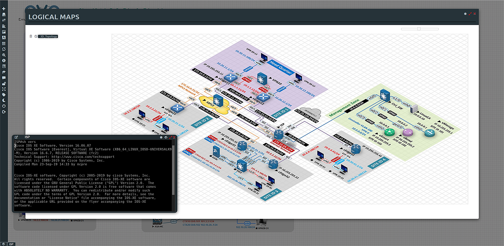The width and height of the screenshot is (504, 246).
Task: Toggle night mode with the moon icon
Action: (4, 100)
